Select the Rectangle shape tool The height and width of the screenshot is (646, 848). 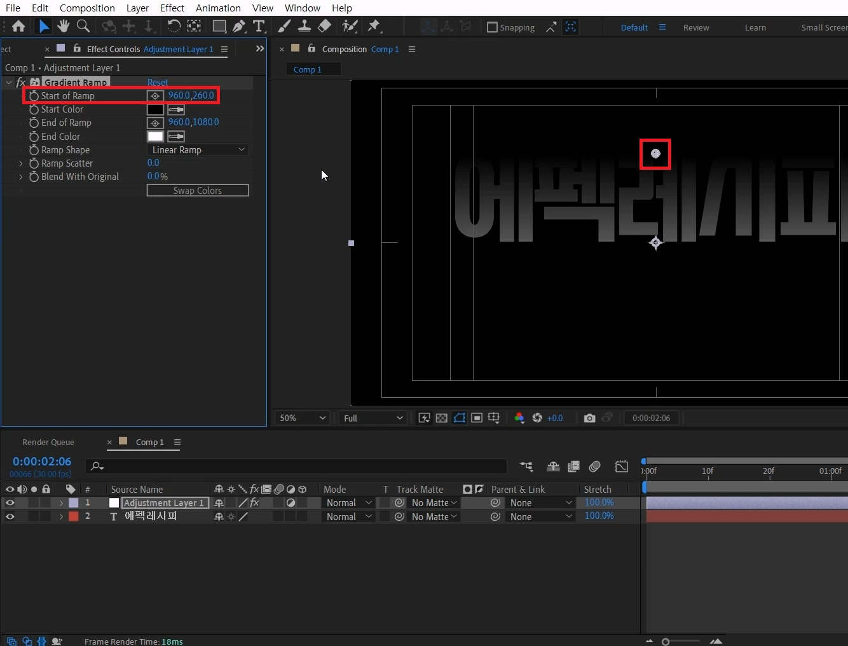click(x=219, y=26)
